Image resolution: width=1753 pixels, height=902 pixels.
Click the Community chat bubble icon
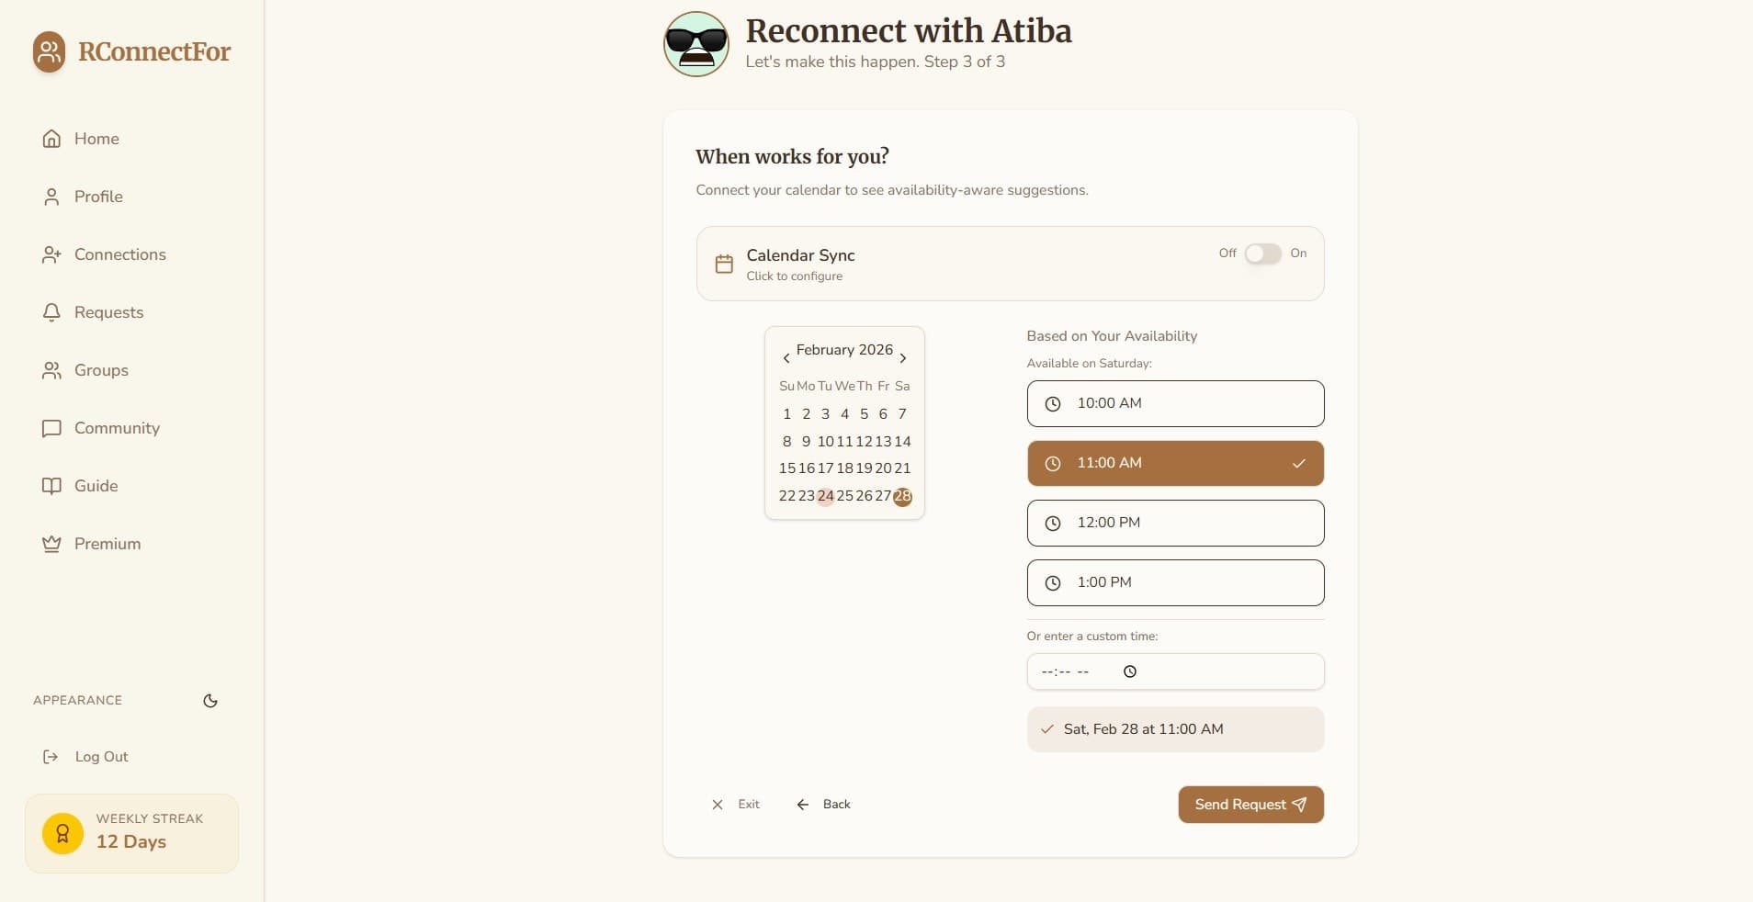[x=52, y=428]
